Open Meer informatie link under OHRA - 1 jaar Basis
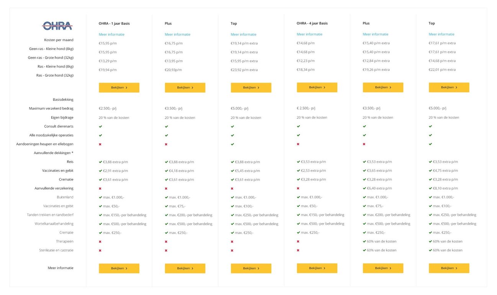This screenshot has width=497, height=295. (111, 34)
